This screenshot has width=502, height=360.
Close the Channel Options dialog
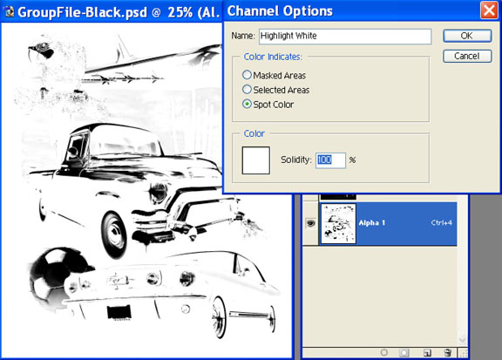(x=489, y=10)
